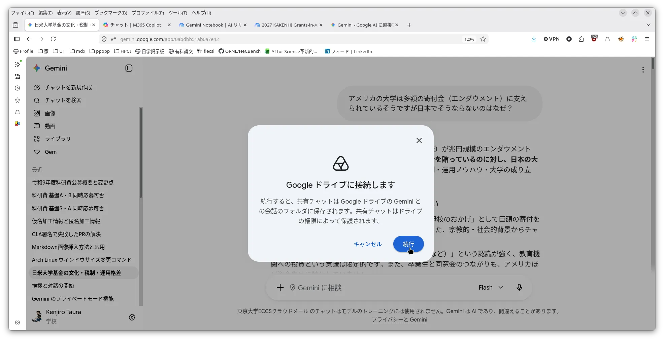Open the 編集(E) menu

tap(45, 13)
